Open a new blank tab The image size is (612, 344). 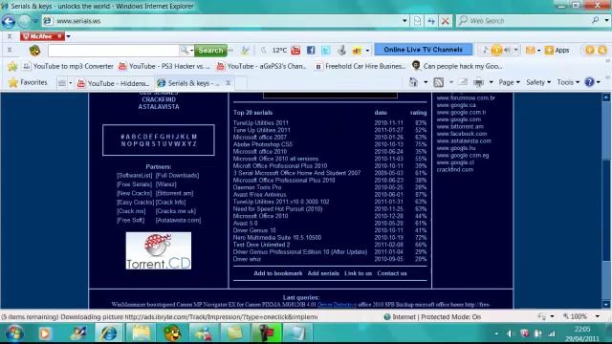tap(241, 83)
